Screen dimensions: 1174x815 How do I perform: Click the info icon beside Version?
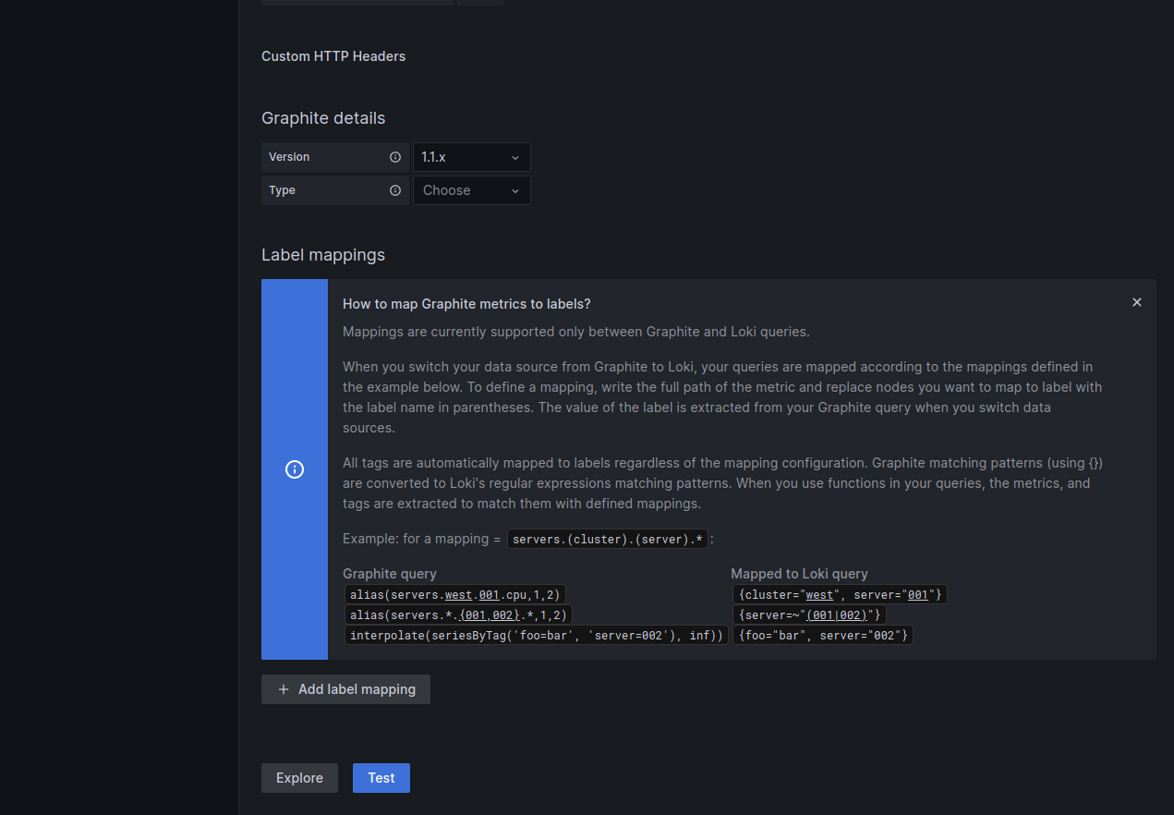tap(395, 156)
